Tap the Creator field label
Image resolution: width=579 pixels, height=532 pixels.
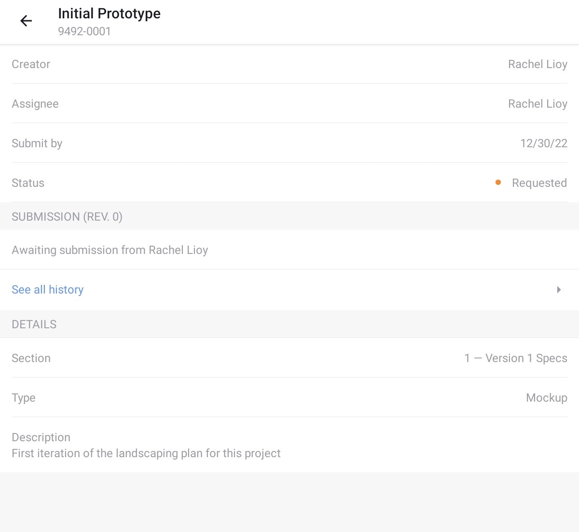(31, 64)
